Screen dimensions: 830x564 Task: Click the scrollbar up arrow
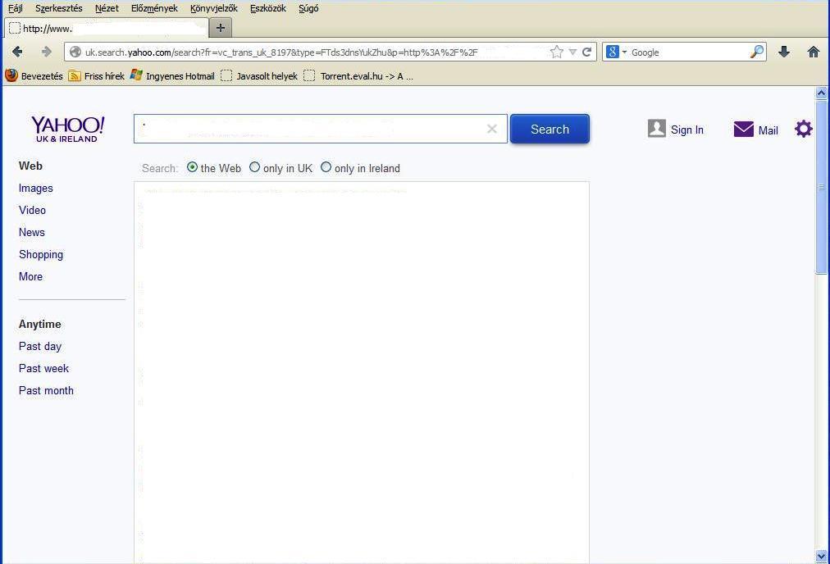(821, 93)
